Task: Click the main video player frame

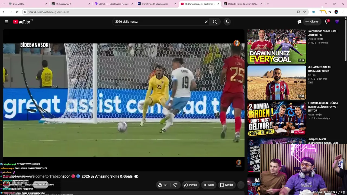Action: 124,100
